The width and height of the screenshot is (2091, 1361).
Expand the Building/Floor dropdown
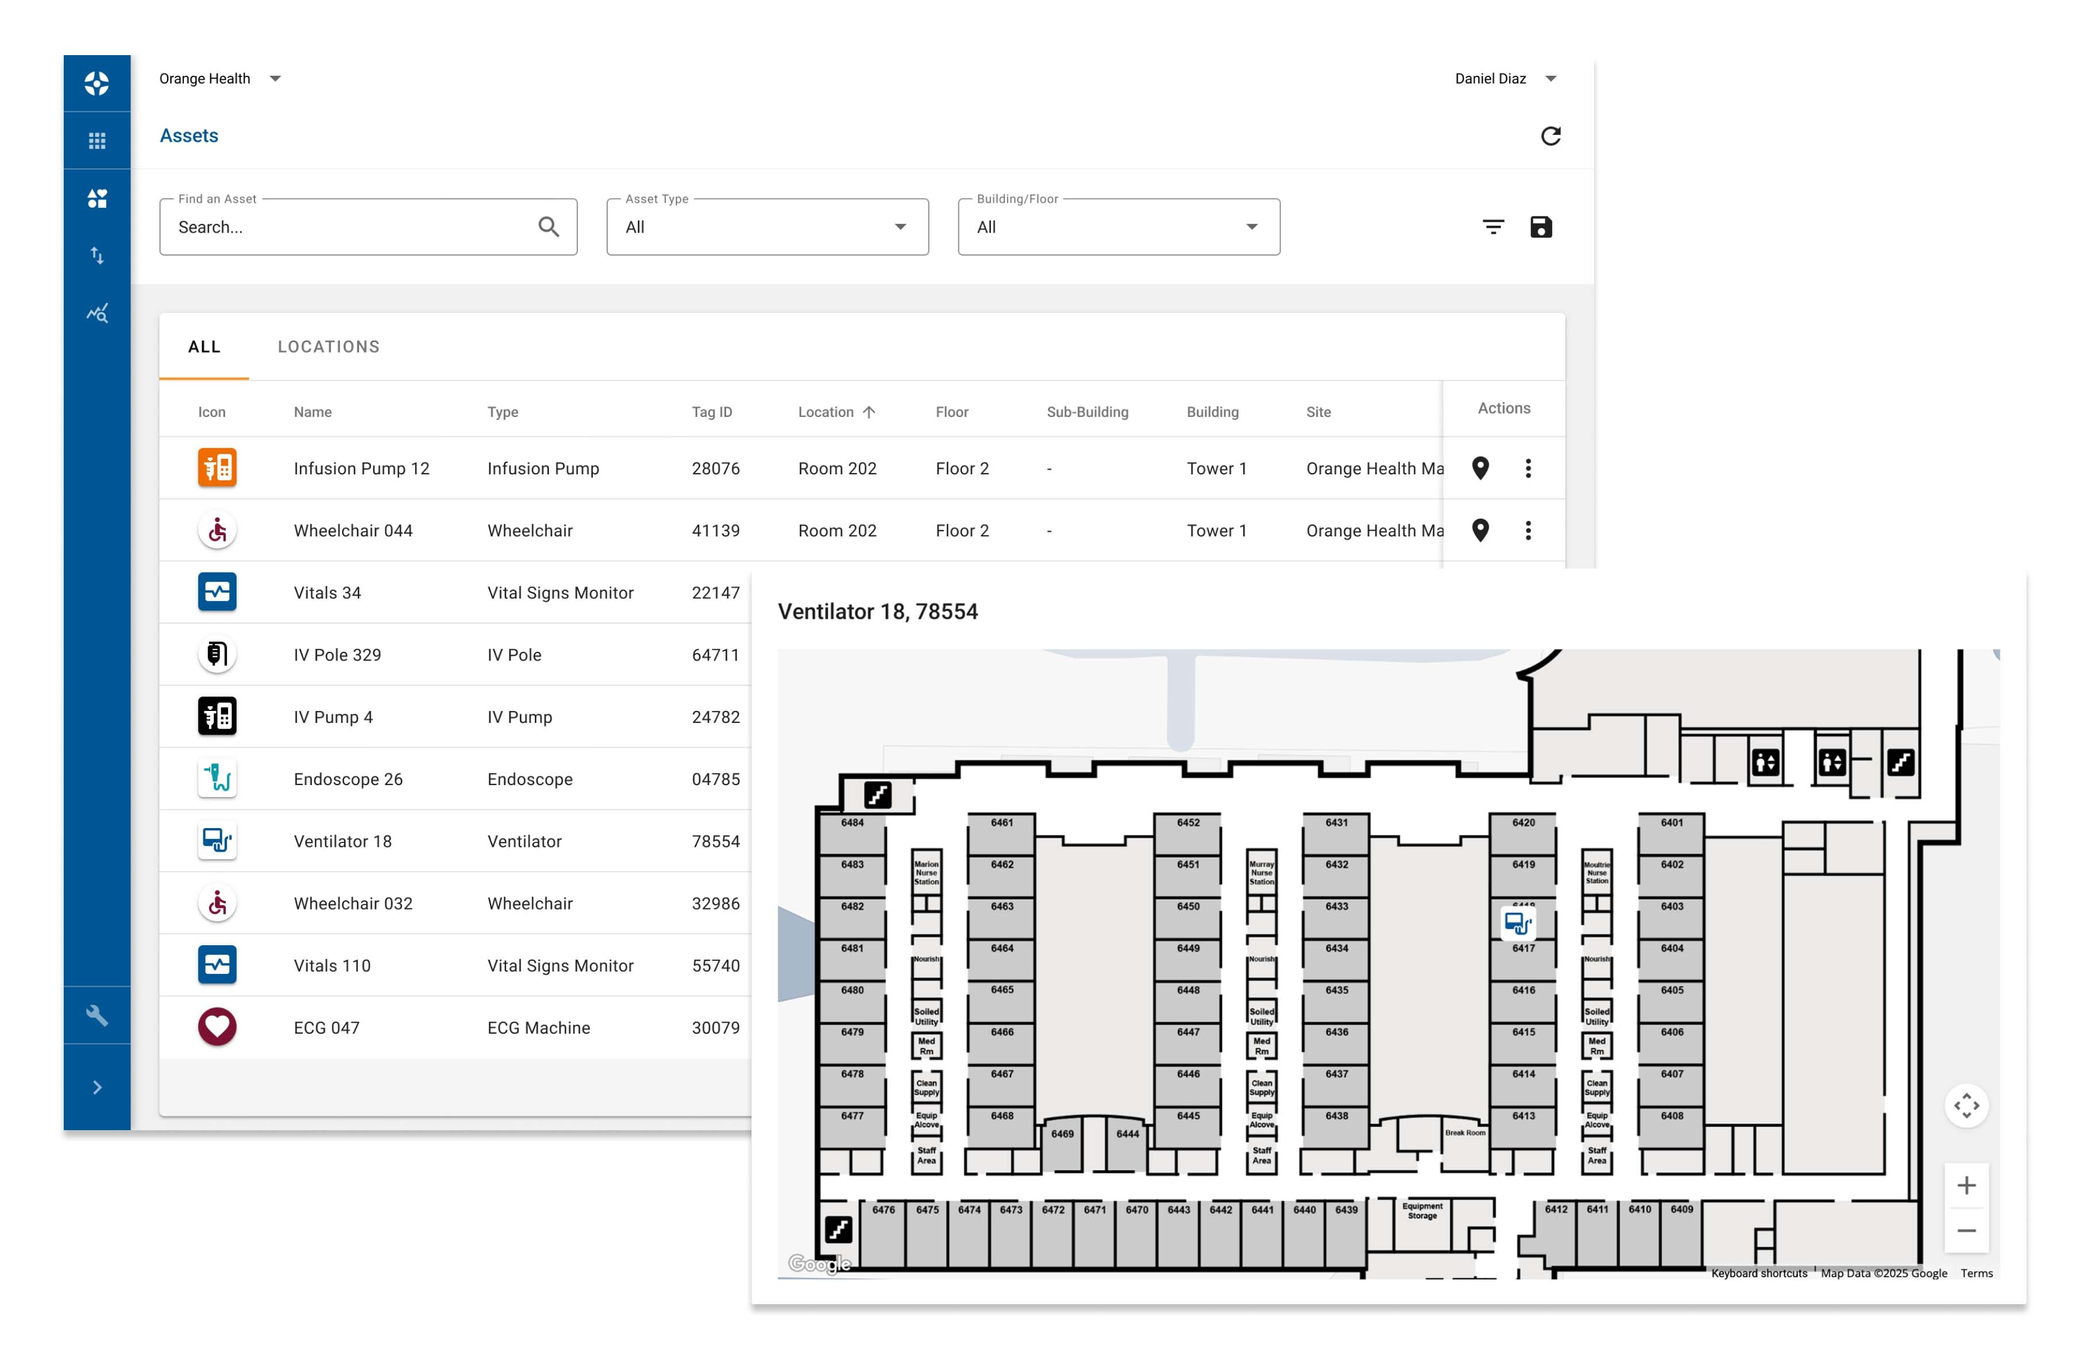(1118, 227)
